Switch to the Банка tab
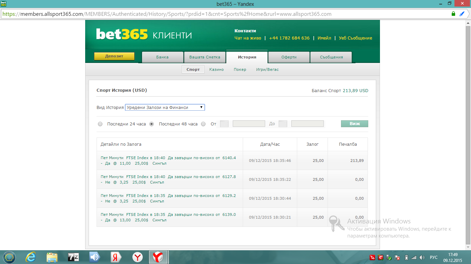 [162, 57]
